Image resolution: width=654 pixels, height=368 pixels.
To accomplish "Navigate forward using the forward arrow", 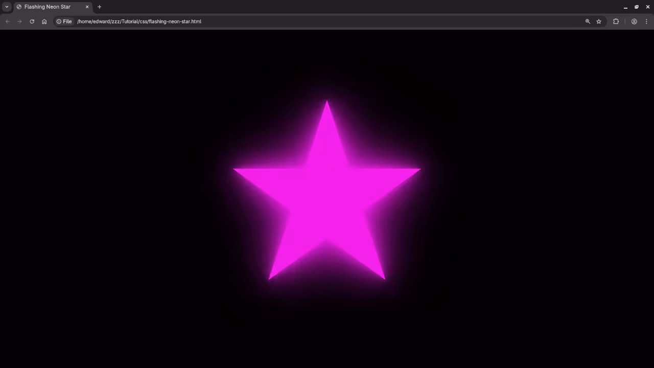I will tap(19, 21).
